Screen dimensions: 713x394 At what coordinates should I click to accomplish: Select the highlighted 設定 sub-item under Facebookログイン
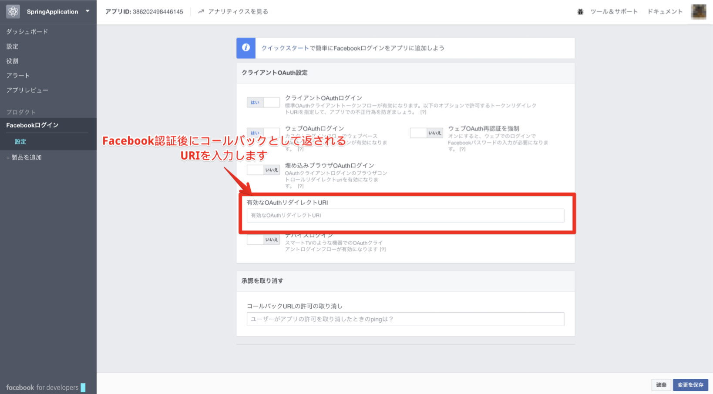pyautogui.click(x=20, y=142)
